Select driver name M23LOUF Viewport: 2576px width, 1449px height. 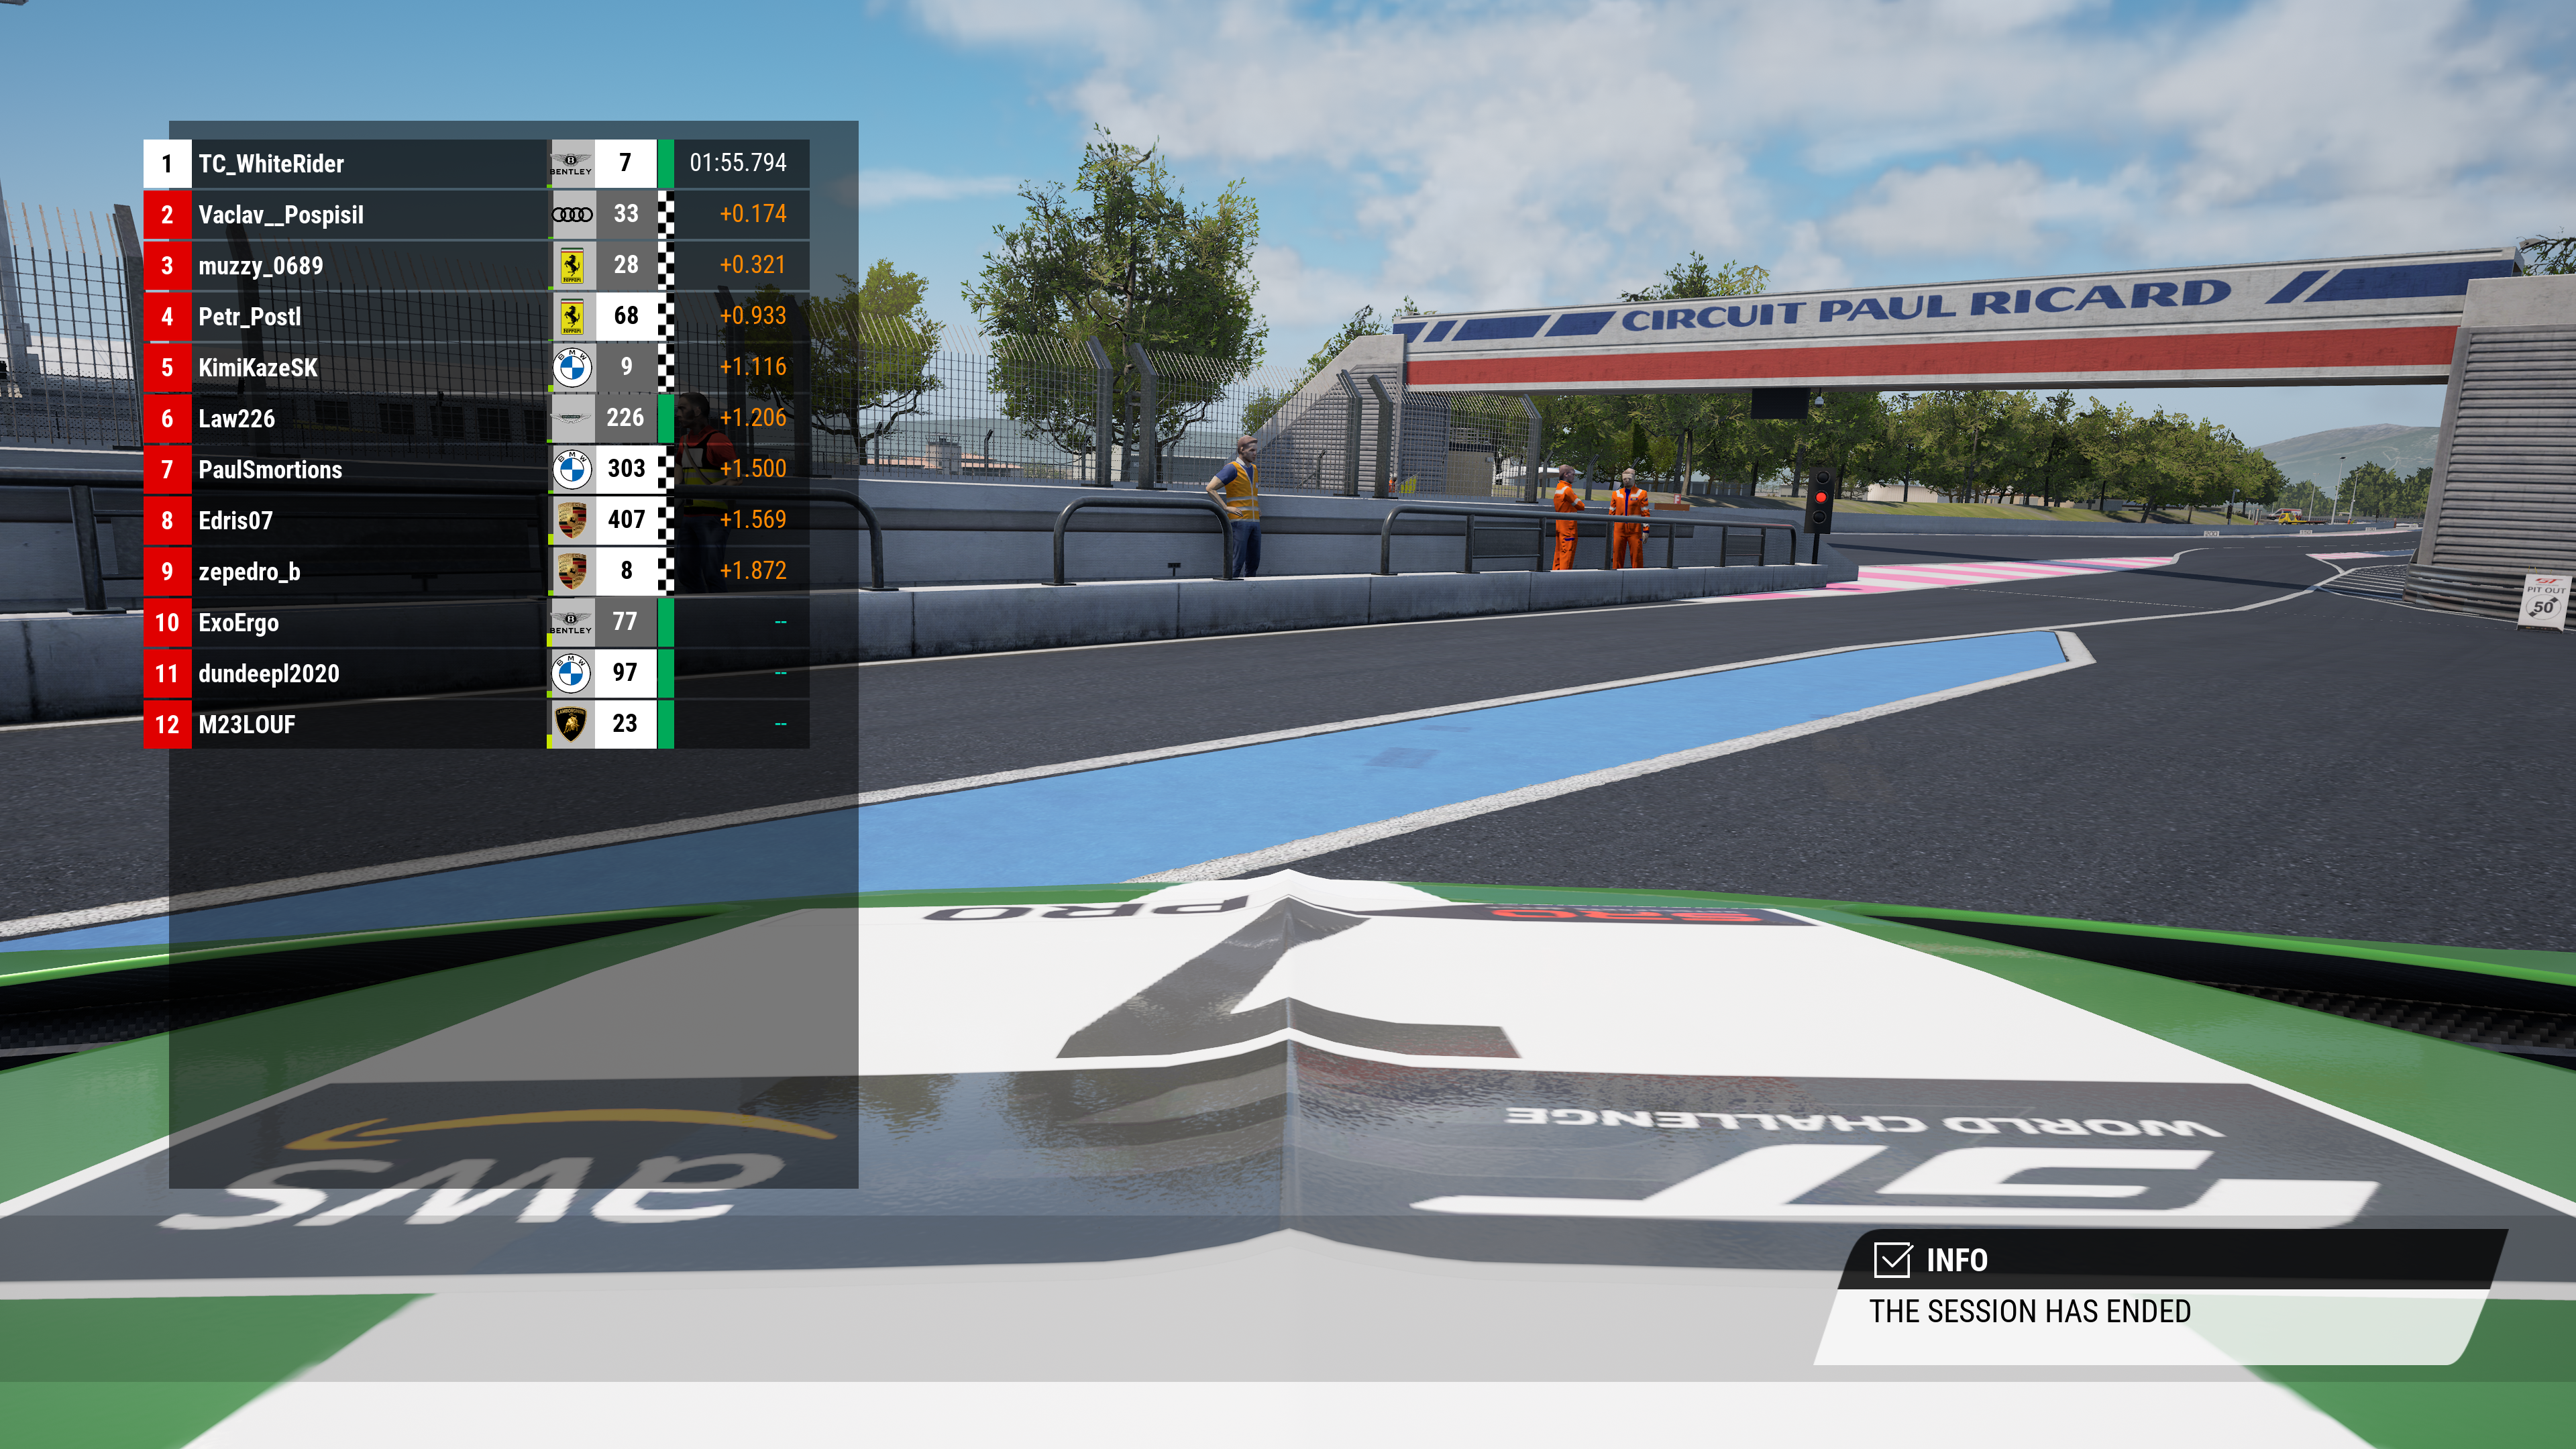(247, 725)
